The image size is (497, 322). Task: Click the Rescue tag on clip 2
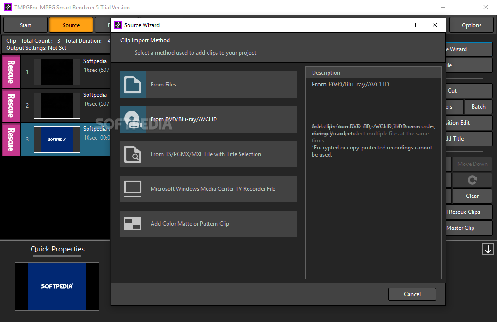tap(11, 106)
